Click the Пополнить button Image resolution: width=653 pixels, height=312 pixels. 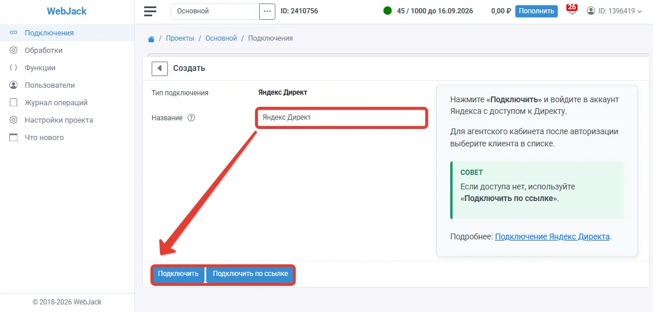[x=536, y=11]
